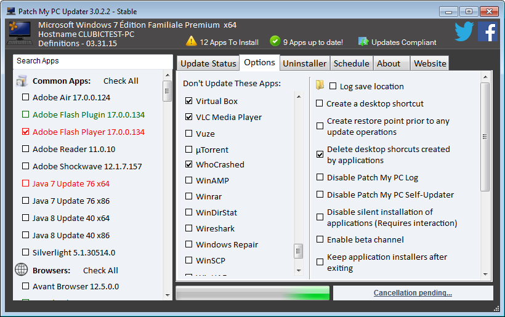Click the title bar application icon
The height and width of the screenshot is (317, 505).
(11, 11)
